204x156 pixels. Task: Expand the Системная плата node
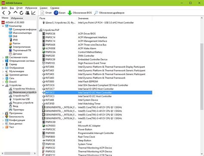click(x=3, y=57)
